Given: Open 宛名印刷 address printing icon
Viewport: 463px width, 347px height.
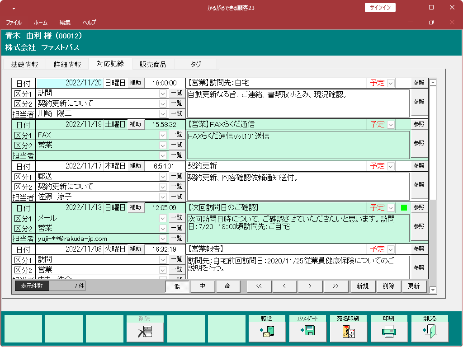Looking at the screenshot, I should coord(348,332).
